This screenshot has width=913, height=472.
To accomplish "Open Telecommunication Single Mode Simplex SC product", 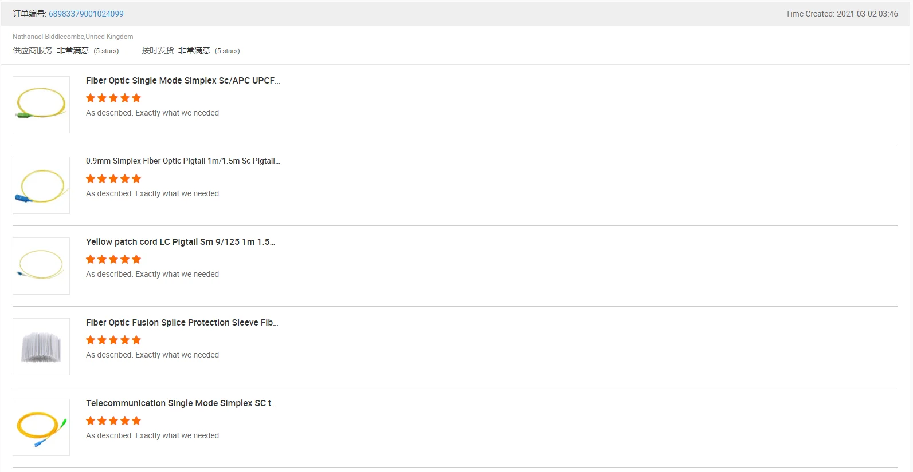I will point(181,403).
